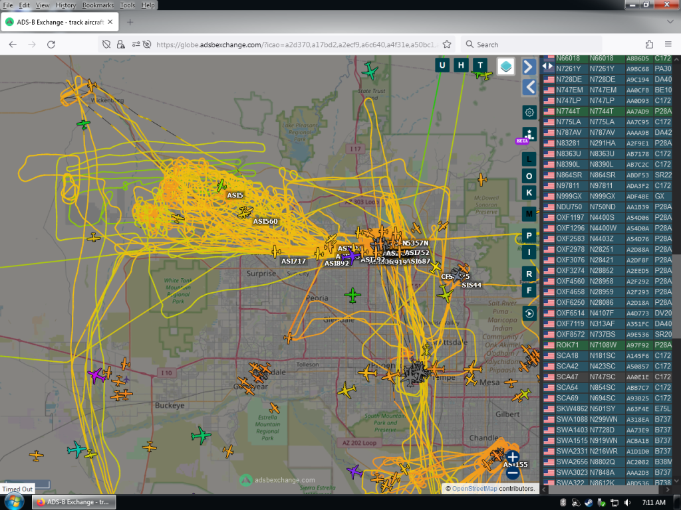Select the green aircraft over Peoria
Image resolution: width=681 pixels, height=510 pixels.
click(x=352, y=296)
